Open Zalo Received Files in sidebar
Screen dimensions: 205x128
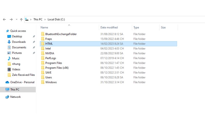click(23, 75)
